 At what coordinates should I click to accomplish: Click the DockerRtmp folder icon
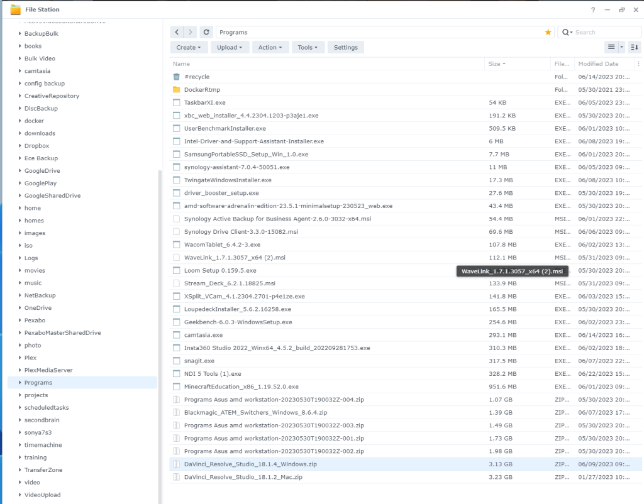tap(177, 89)
